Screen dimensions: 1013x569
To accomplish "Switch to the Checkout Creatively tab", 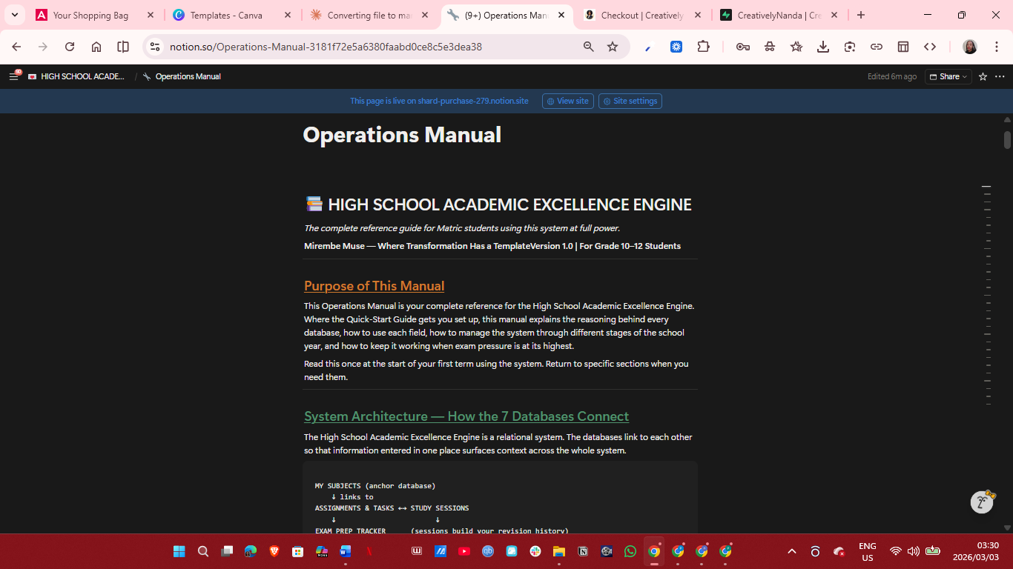I will 642,14.
